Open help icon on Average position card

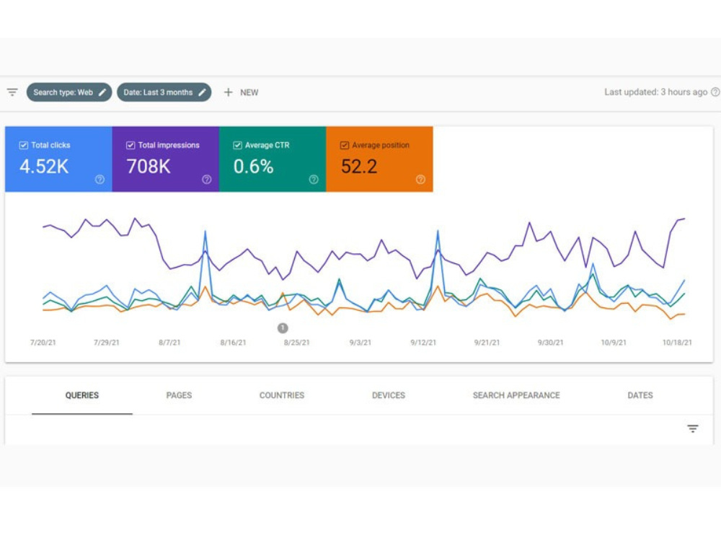coord(420,180)
